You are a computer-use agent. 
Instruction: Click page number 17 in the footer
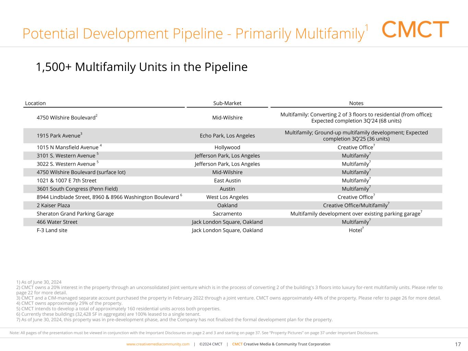[458, 344]
